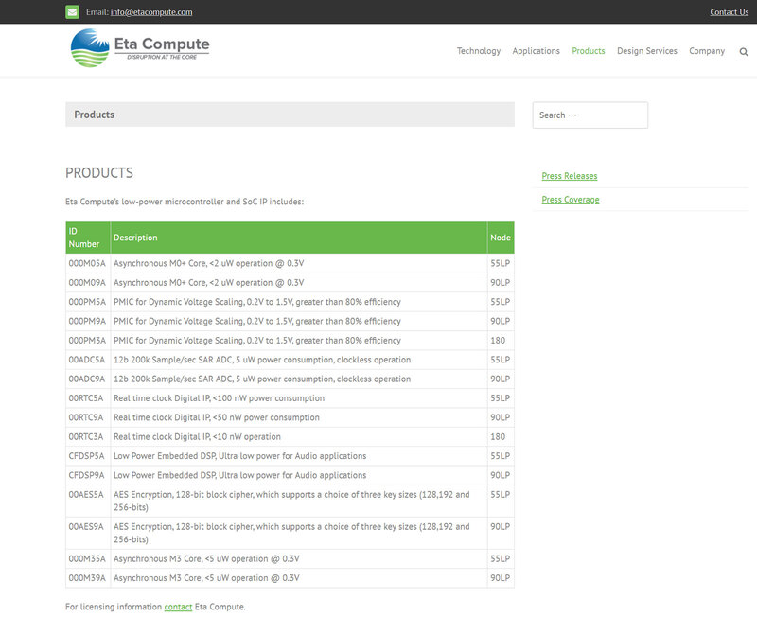
Task: Open the Company menu
Action: point(707,51)
